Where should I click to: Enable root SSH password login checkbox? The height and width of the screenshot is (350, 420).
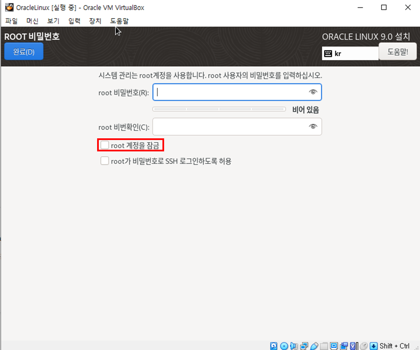click(x=105, y=161)
